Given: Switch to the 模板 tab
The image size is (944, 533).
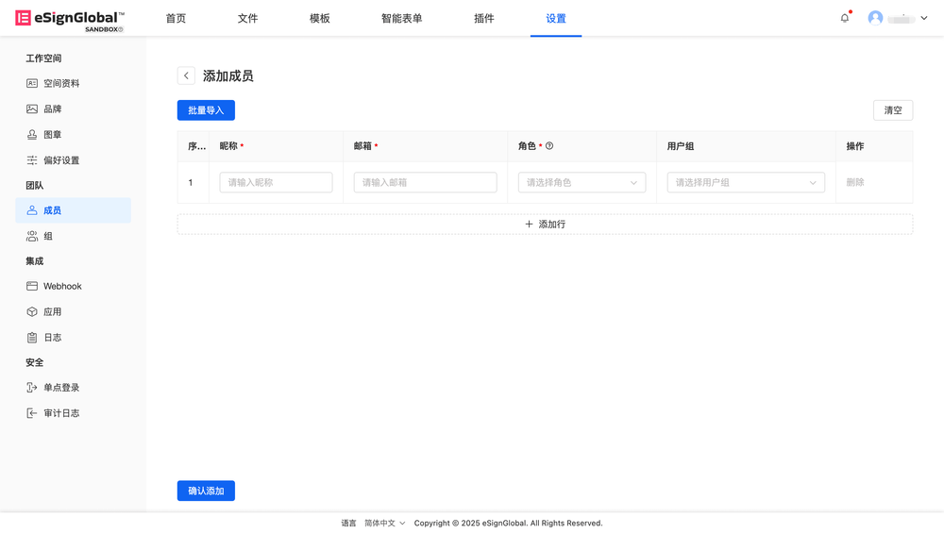Looking at the screenshot, I should (320, 19).
